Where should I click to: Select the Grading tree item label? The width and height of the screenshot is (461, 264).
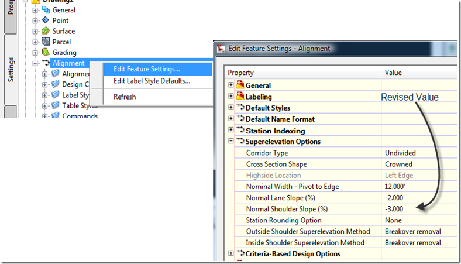pos(64,52)
